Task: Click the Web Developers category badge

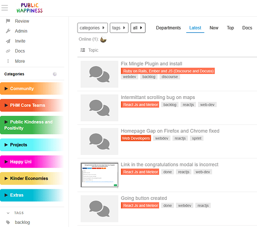Action: pyautogui.click(x=136, y=138)
